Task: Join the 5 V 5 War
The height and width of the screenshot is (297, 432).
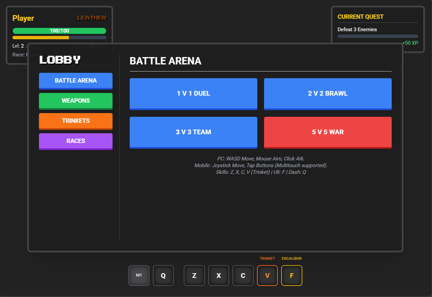Action: tap(328, 133)
